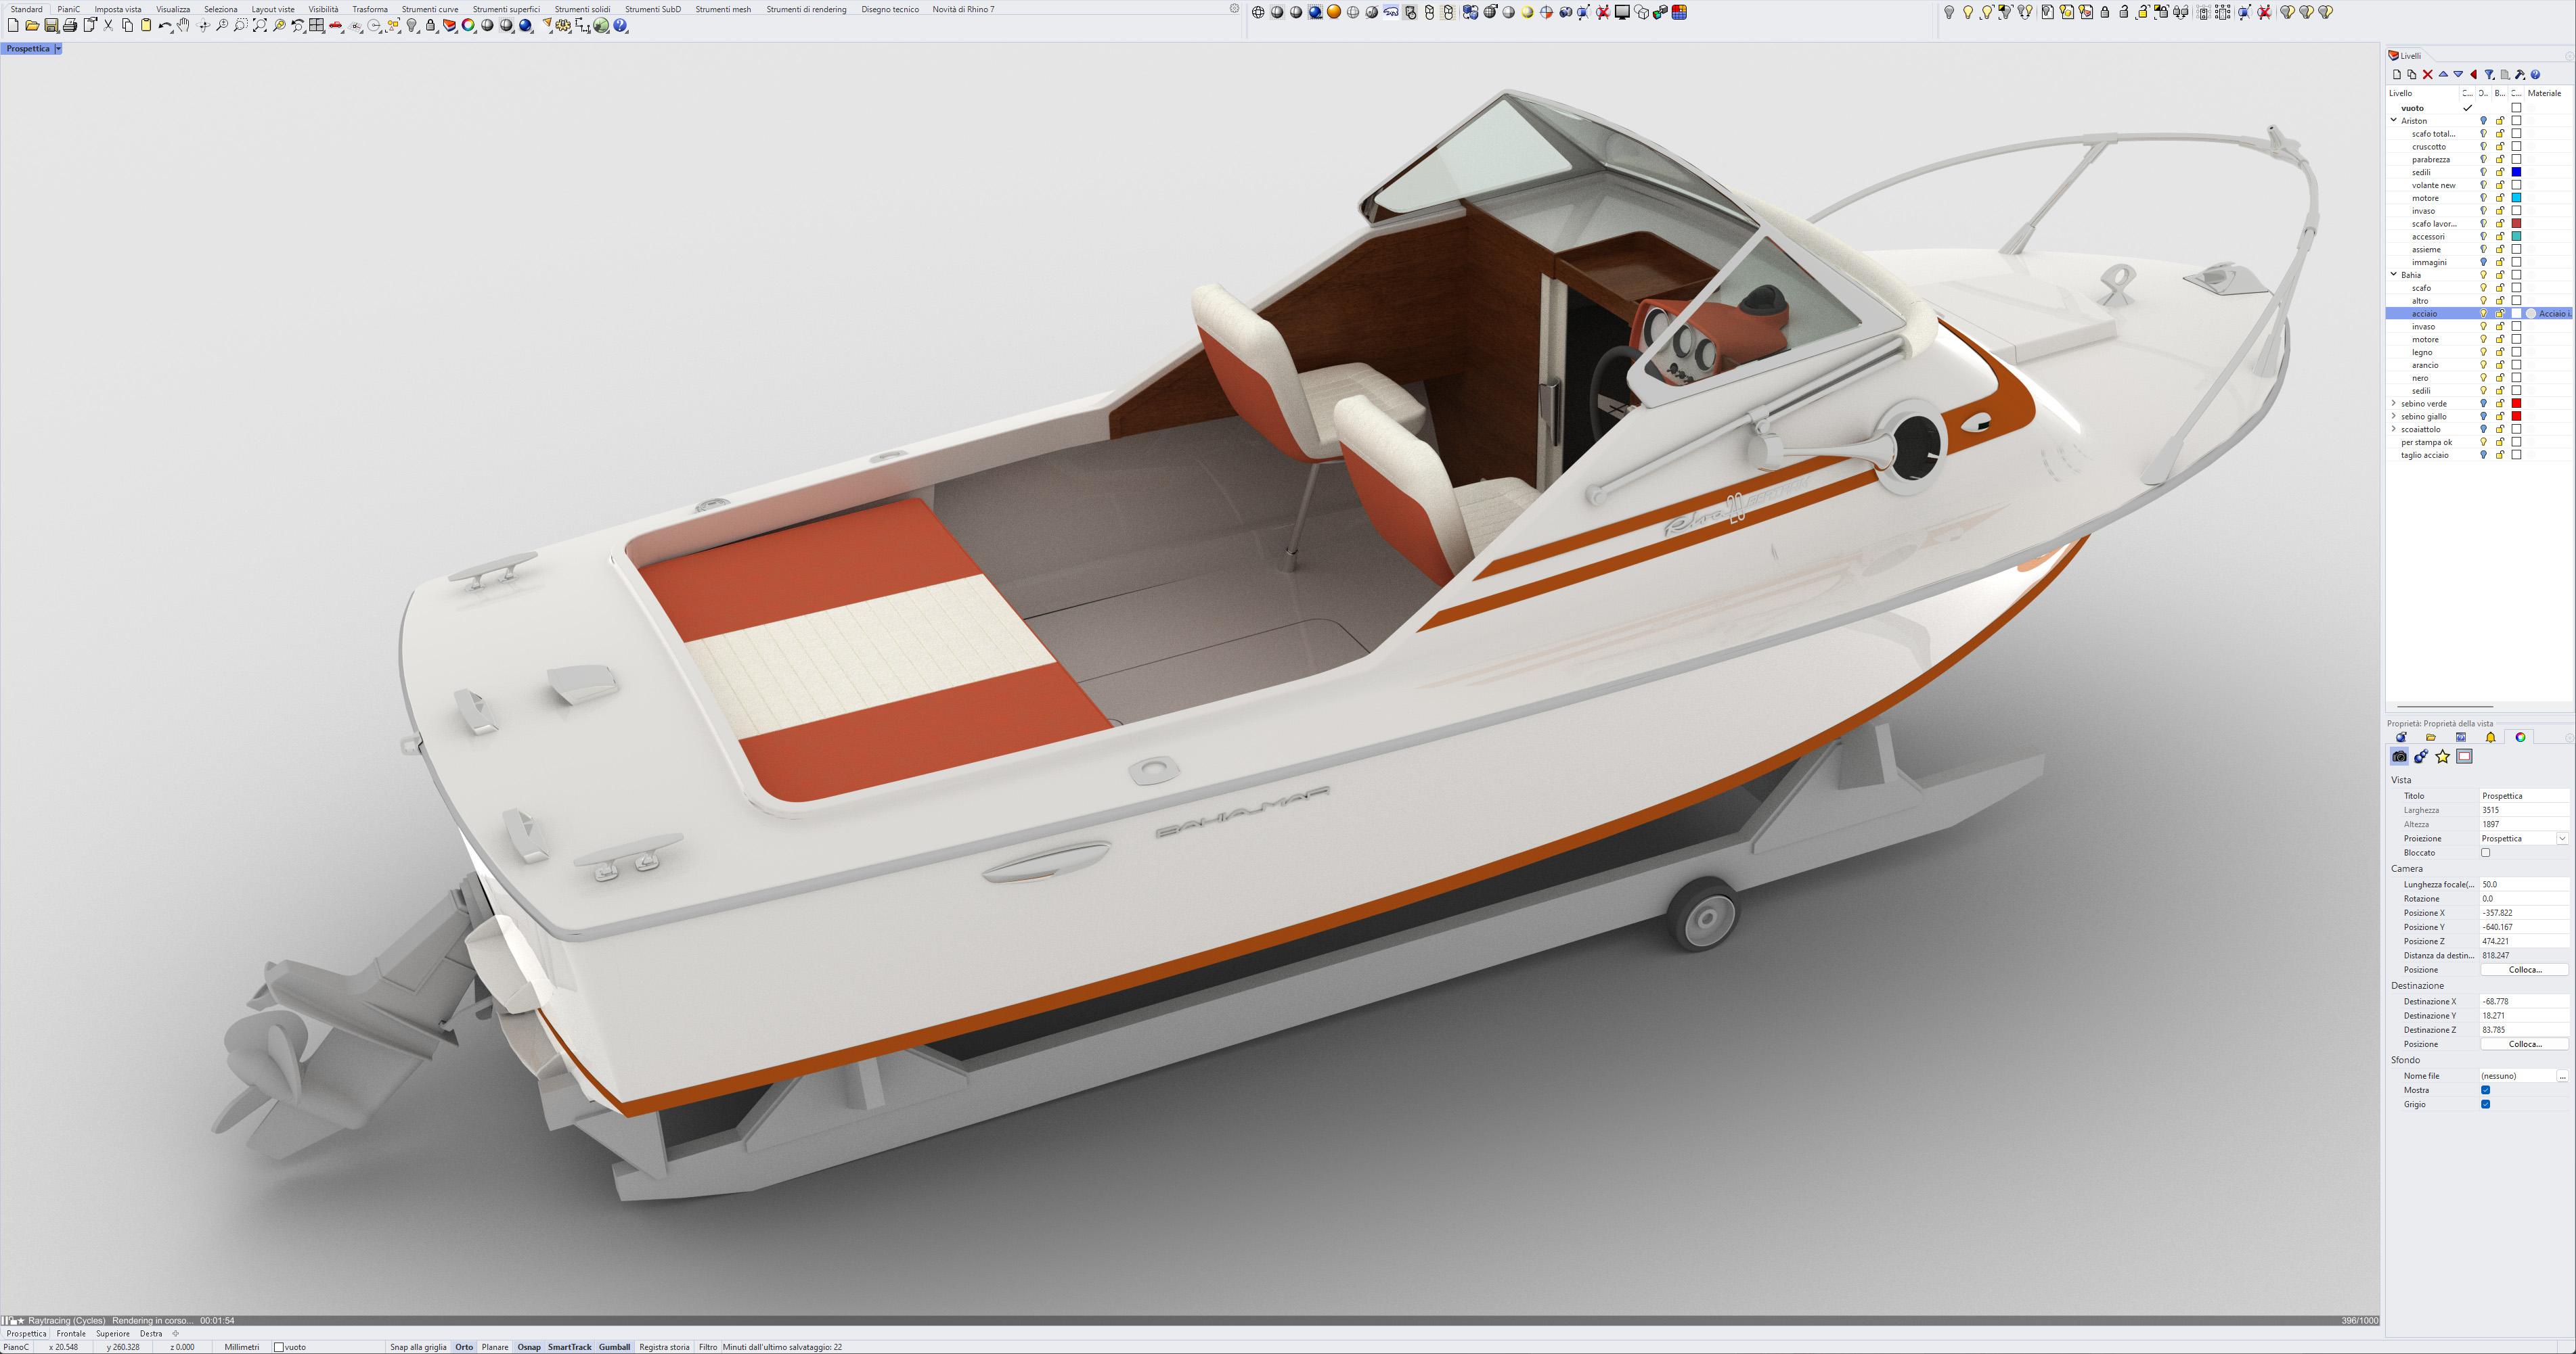This screenshot has width=2576, height=1354.
Task: Click the blue color swatch of sedili layer
Action: tap(2516, 172)
